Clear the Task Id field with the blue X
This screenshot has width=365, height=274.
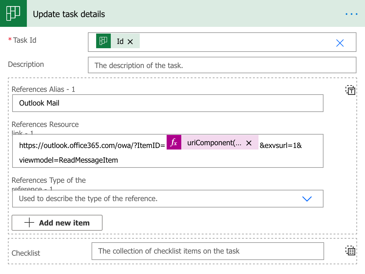coord(340,43)
